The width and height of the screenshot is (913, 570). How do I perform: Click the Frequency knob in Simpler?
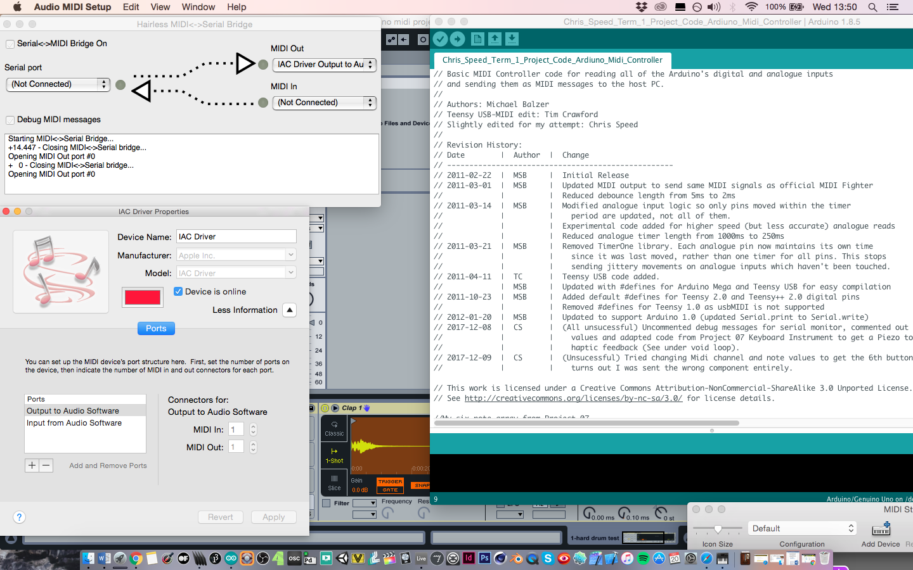[x=388, y=512]
